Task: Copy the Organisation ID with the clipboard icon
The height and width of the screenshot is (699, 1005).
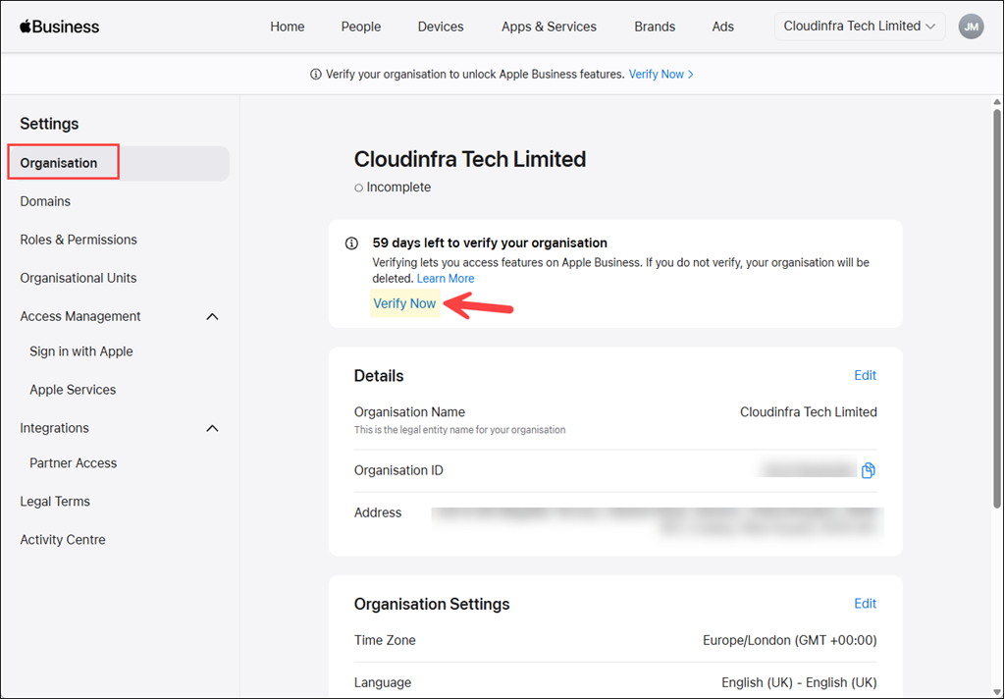Action: point(868,470)
